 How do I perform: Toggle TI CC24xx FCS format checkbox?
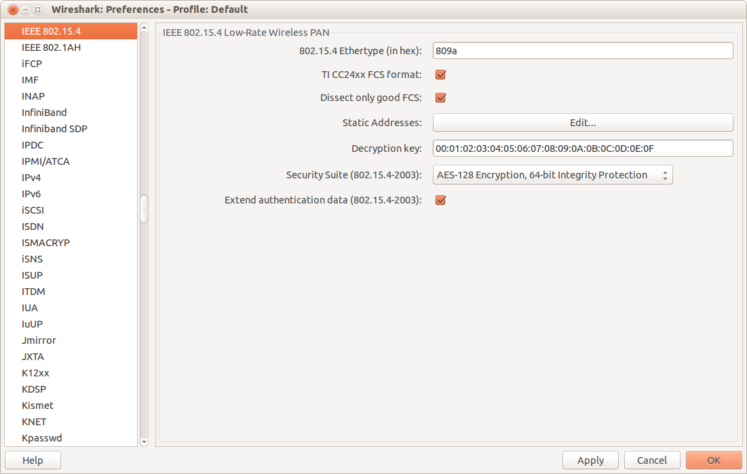(x=440, y=75)
